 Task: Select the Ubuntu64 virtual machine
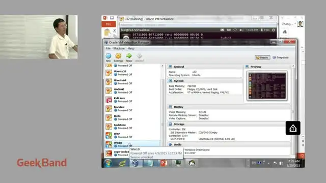132,82
